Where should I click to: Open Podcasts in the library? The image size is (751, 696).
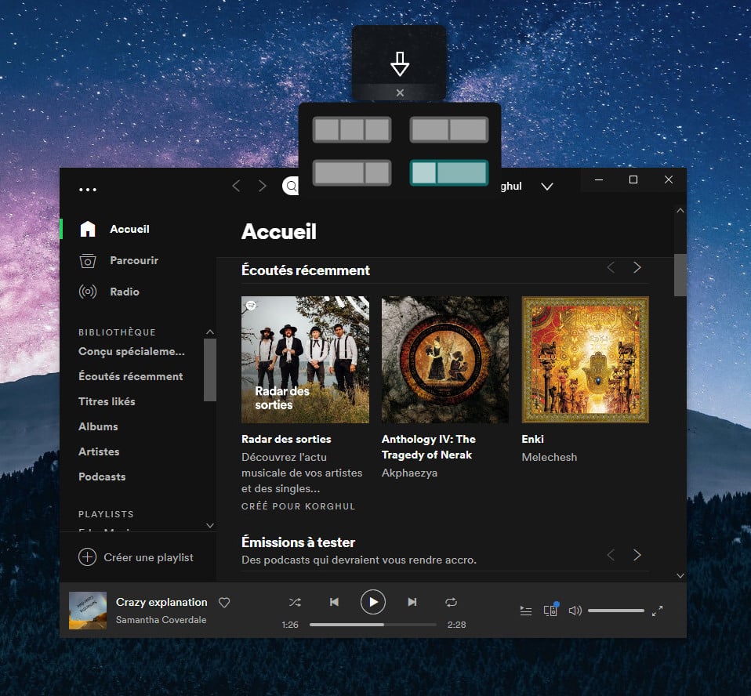pyautogui.click(x=102, y=477)
